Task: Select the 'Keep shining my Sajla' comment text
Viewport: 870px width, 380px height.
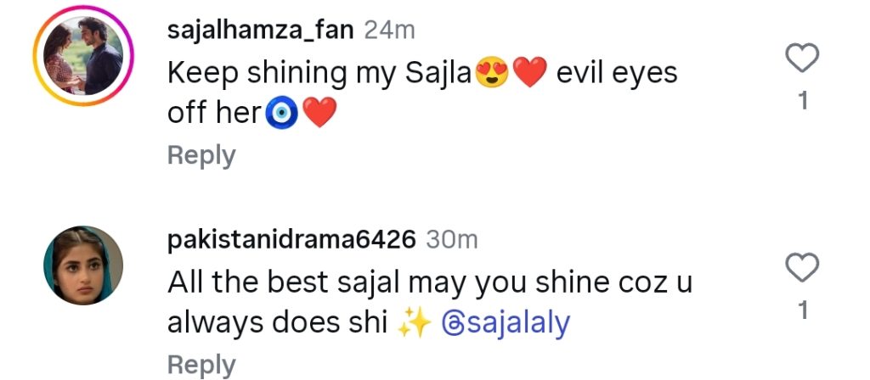Action: click(x=318, y=74)
